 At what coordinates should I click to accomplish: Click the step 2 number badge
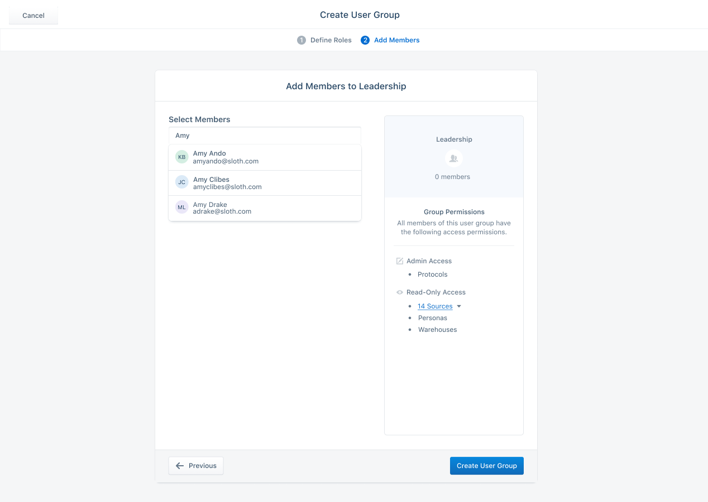(365, 40)
